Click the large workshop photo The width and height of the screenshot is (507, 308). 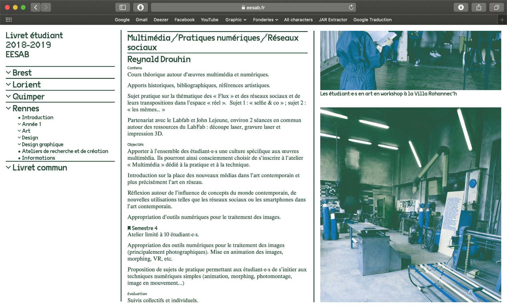(x=410, y=205)
